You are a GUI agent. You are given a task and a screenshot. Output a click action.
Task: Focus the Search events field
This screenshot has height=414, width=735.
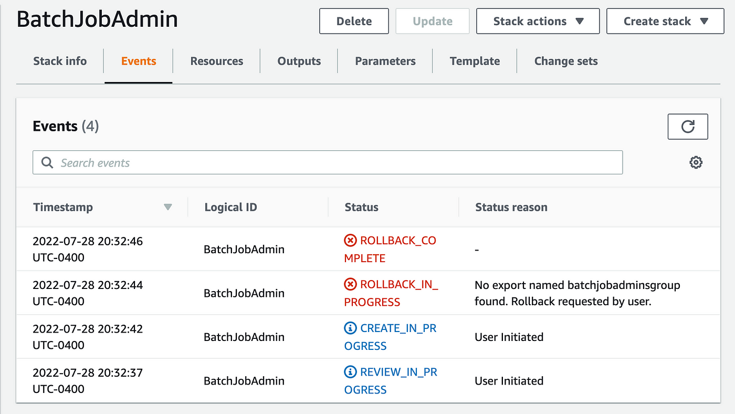point(328,163)
